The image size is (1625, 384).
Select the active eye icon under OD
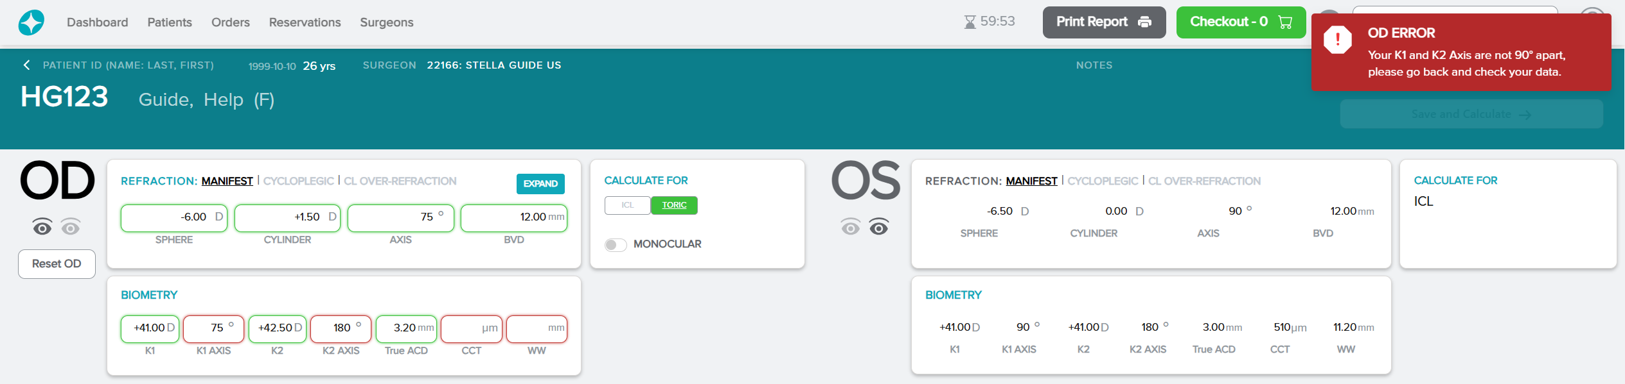[x=42, y=227]
